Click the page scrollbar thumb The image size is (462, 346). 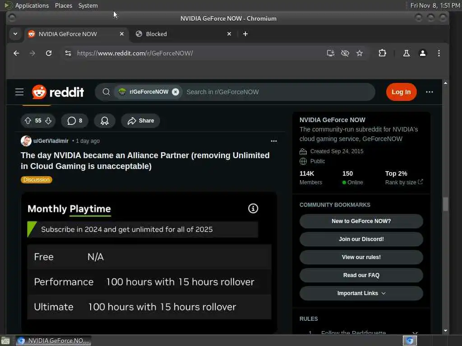pos(445,204)
